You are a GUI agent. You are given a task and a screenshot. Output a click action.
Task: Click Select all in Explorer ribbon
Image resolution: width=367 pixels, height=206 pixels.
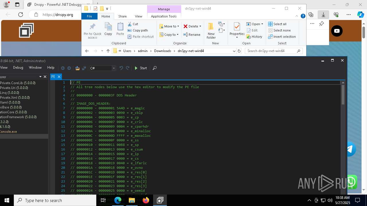(277, 24)
